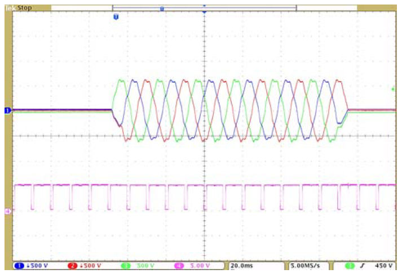This screenshot has width=402, height=278.
Task: Click the 450 V trigger level readout
Action: click(x=381, y=266)
